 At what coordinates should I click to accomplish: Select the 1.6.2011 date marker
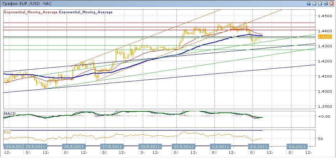click(x=219, y=147)
